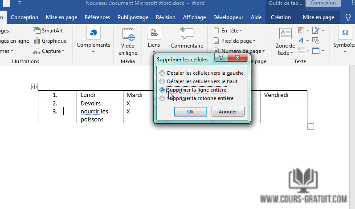The image size is (355, 209).
Task: Switch to the Publipostage tab
Action: point(133,18)
